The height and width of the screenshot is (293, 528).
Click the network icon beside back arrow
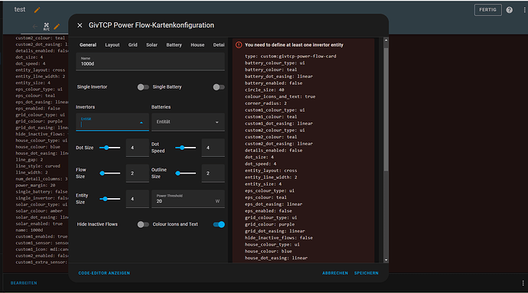tap(46, 26)
